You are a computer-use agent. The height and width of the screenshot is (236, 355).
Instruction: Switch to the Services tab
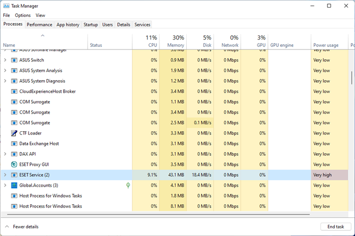click(x=142, y=25)
